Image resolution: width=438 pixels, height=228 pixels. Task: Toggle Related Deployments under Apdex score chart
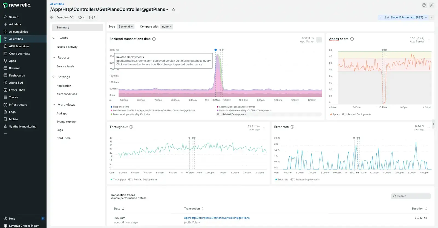[344, 115]
